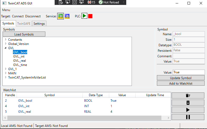
Task: Click watchlist scroll right arrow
Action: click(168, 118)
